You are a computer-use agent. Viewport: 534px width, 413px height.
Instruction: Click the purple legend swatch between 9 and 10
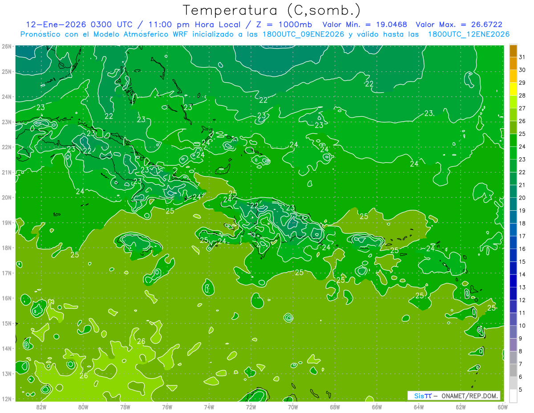click(513, 332)
